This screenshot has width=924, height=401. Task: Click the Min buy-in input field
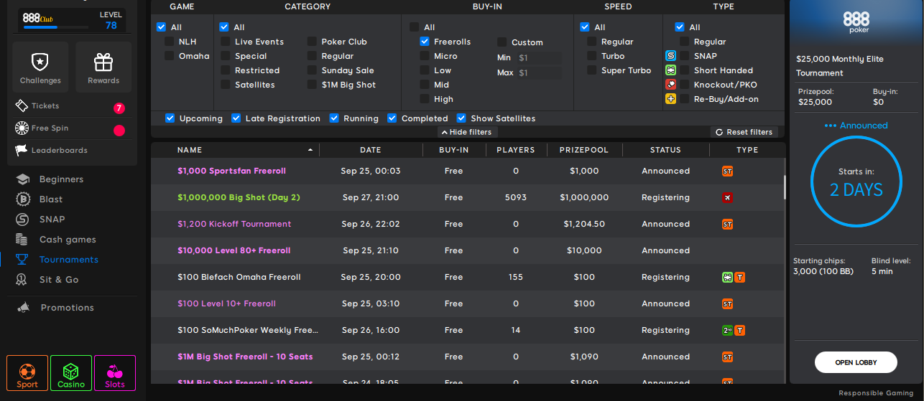pyautogui.click(x=538, y=57)
